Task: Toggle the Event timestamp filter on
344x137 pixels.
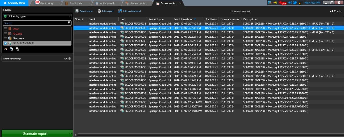Action: coord(69,59)
